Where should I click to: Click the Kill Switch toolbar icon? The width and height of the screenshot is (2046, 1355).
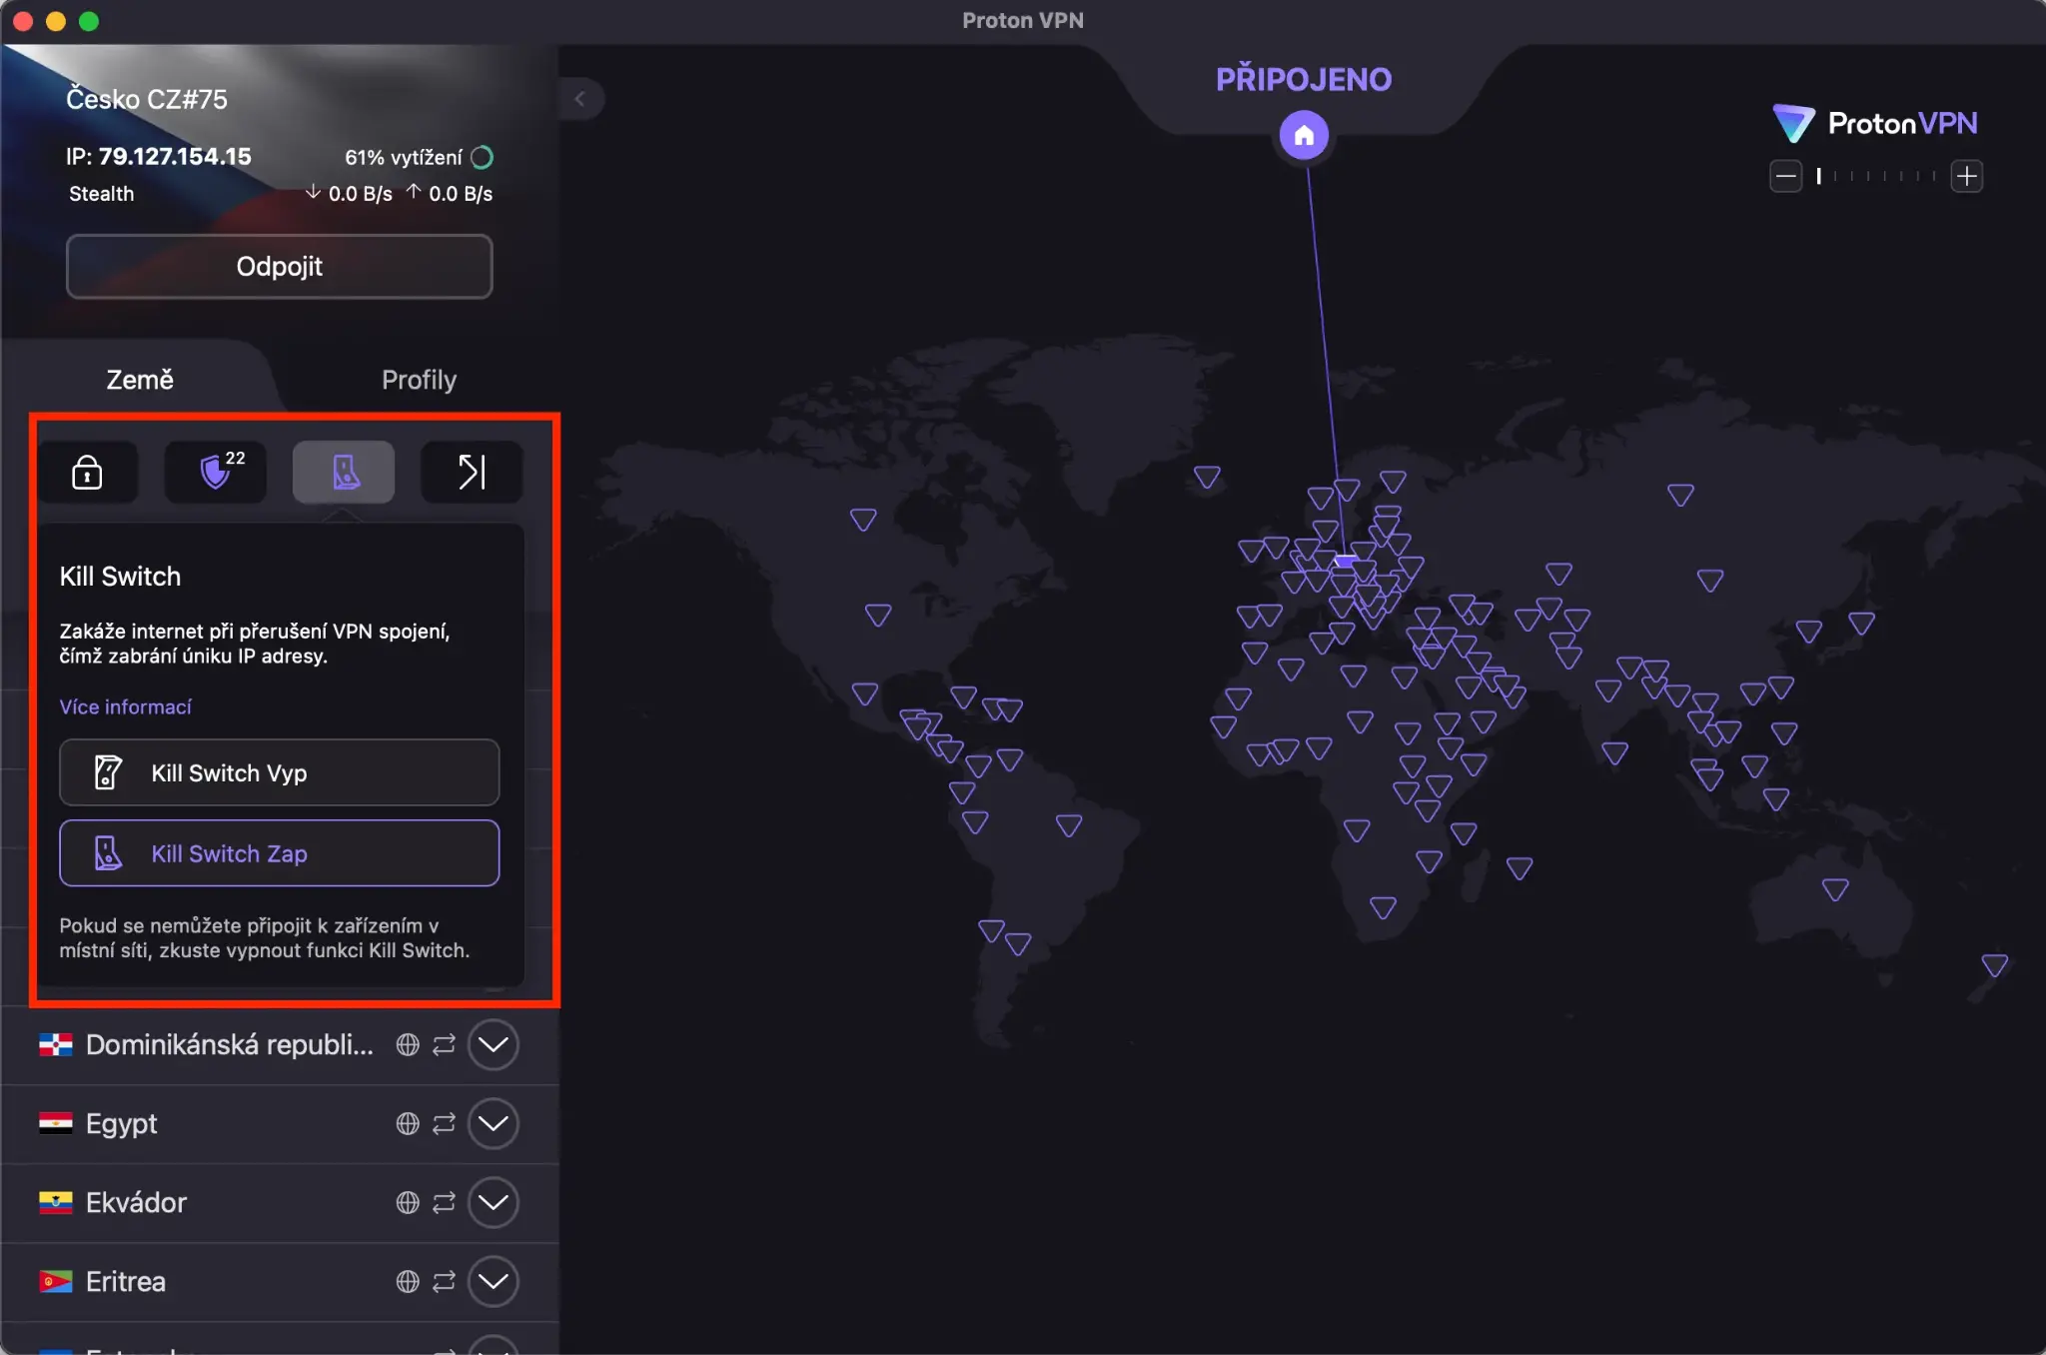coord(344,472)
